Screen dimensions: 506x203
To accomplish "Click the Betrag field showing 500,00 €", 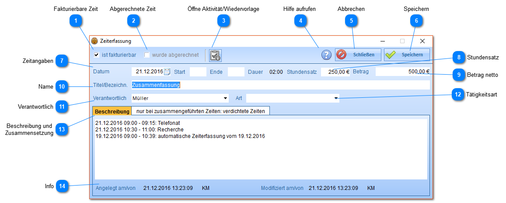I will [403, 72].
